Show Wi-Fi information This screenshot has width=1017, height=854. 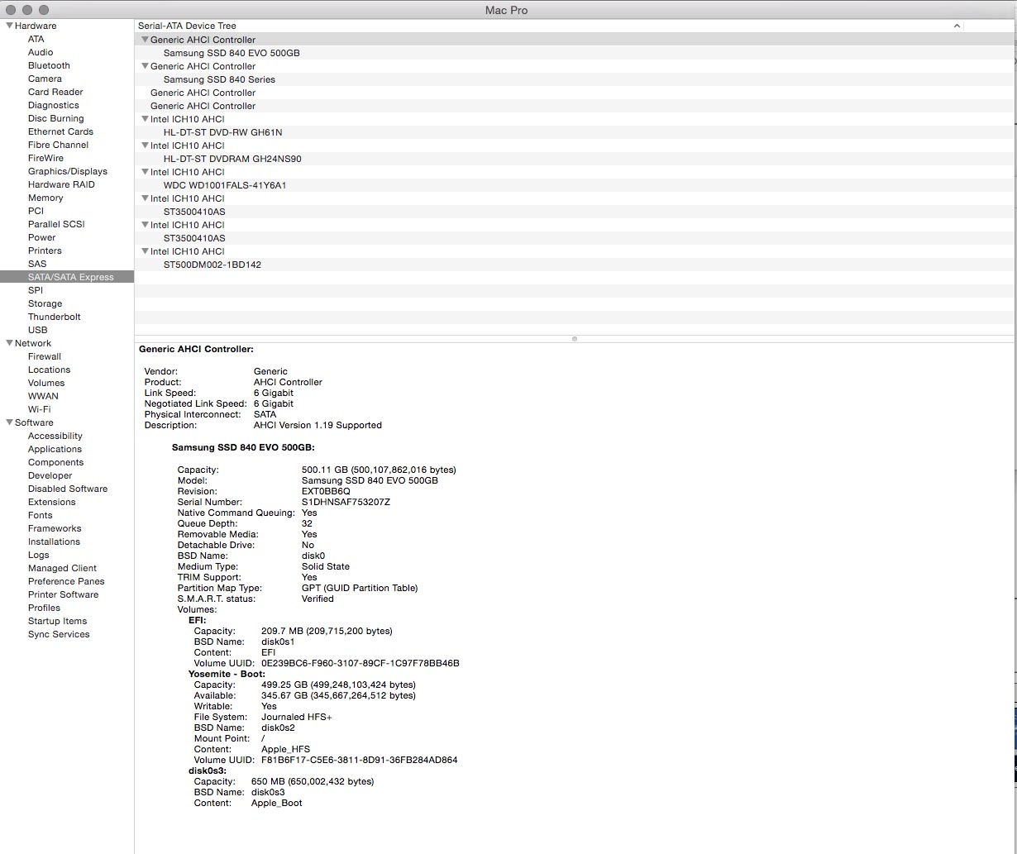pos(39,409)
